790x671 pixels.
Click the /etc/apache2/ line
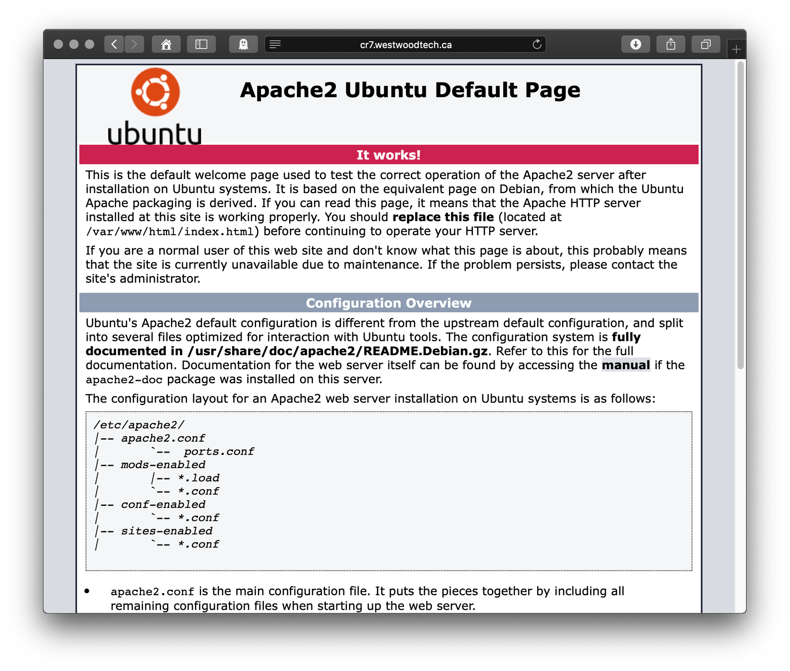click(x=139, y=425)
